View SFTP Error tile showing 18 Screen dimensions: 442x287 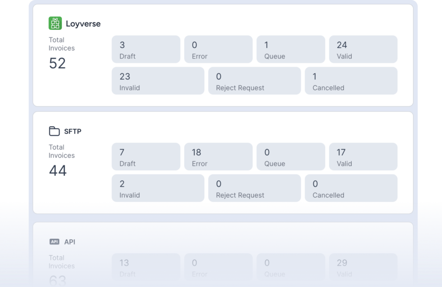pyautogui.click(x=218, y=157)
